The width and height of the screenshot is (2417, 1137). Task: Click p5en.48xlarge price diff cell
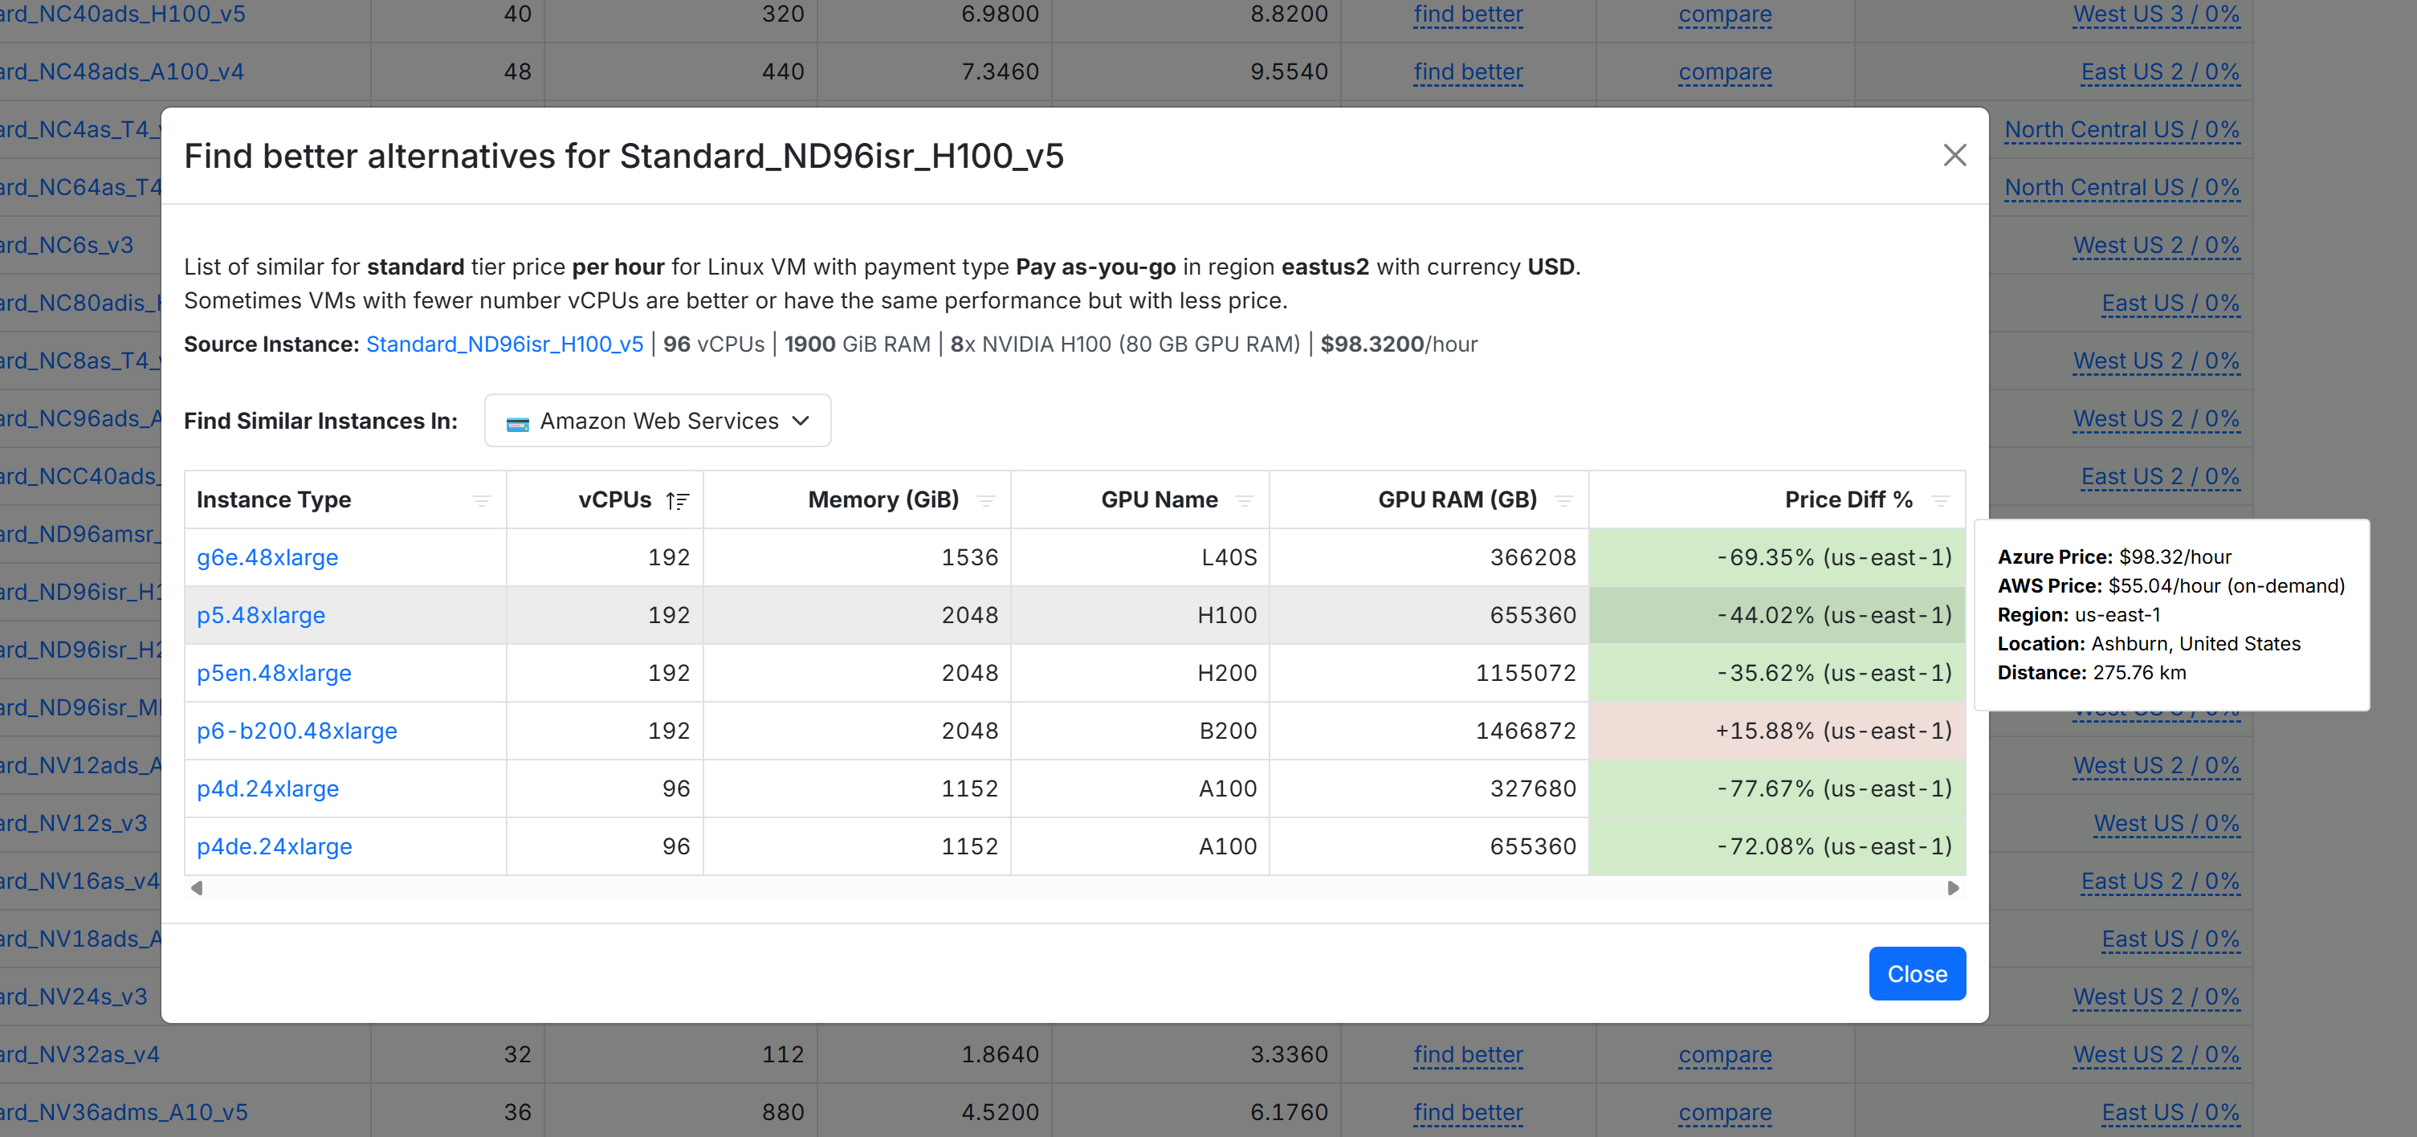click(x=1776, y=674)
